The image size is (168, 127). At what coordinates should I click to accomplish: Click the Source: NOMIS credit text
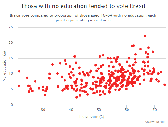pyautogui.click(x=155, y=122)
